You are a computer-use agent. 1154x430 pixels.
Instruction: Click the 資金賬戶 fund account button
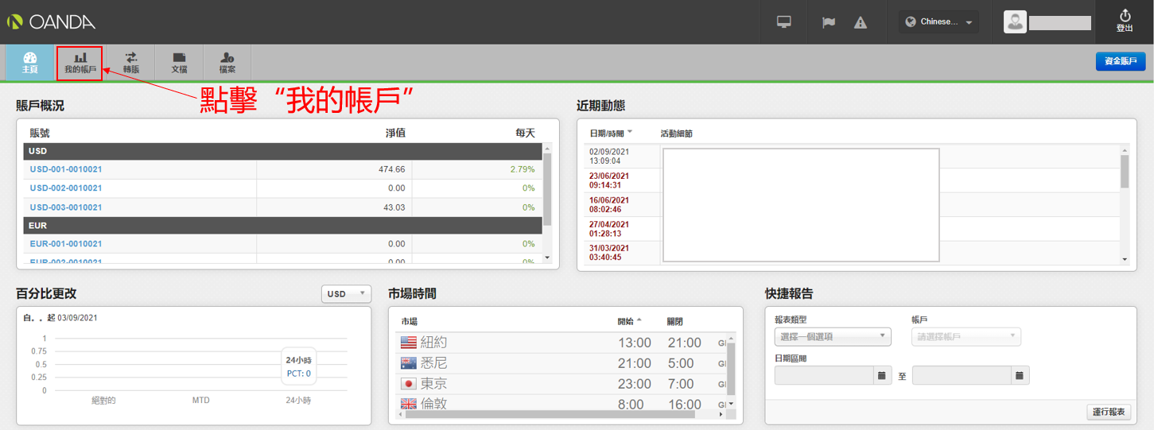[1120, 61]
